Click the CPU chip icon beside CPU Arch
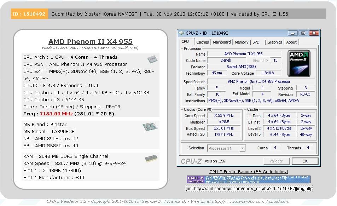 pos(152,59)
